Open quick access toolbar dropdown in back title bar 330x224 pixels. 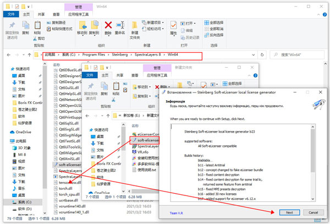point(29,7)
